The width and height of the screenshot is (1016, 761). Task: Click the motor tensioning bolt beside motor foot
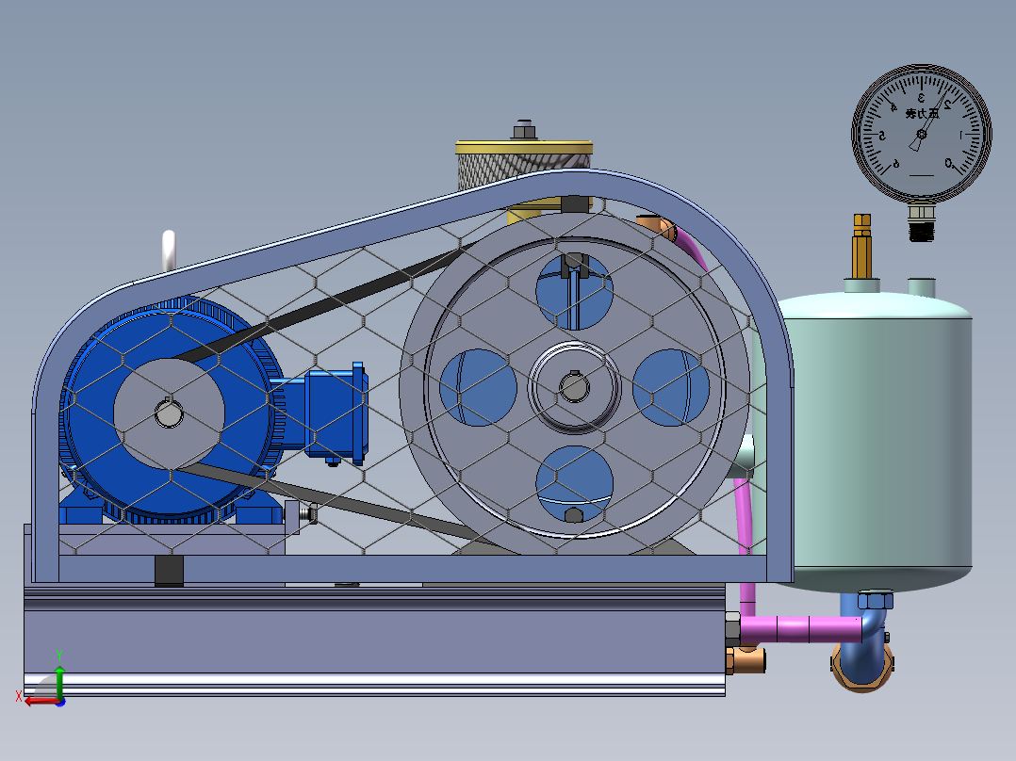[x=308, y=513]
